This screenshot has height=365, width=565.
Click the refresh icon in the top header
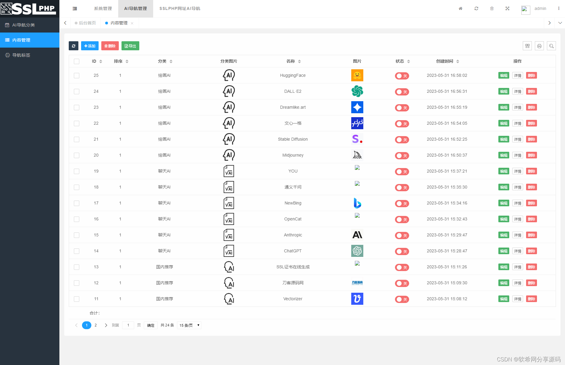coord(476,8)
